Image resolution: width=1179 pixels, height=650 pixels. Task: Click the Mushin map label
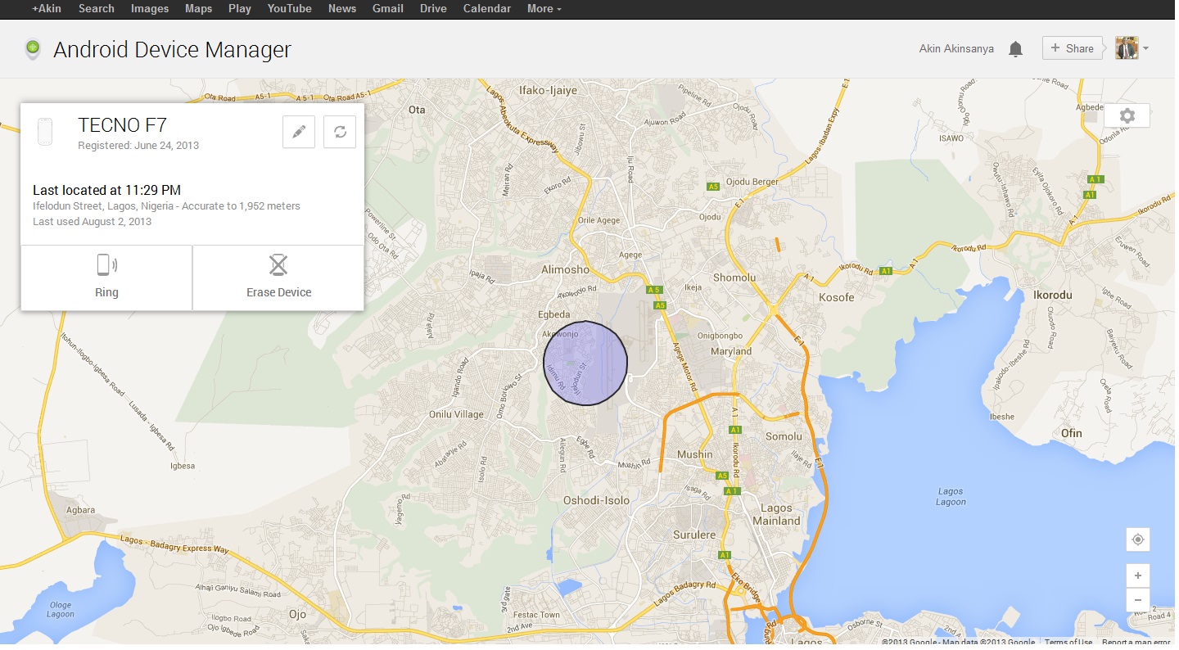coord(695,454)
